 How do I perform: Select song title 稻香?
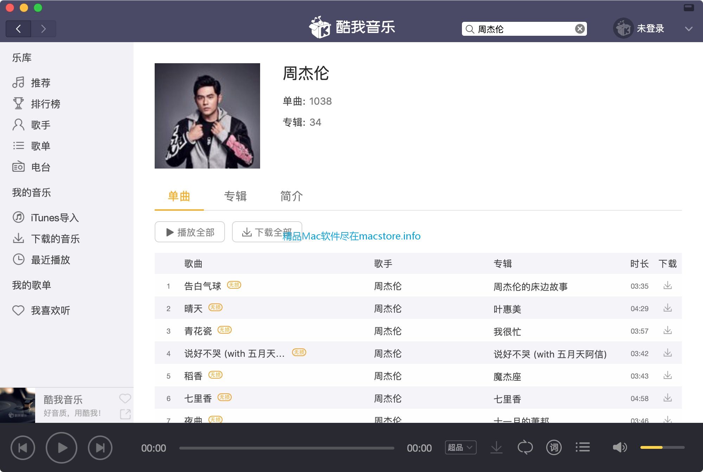(194, 376)
